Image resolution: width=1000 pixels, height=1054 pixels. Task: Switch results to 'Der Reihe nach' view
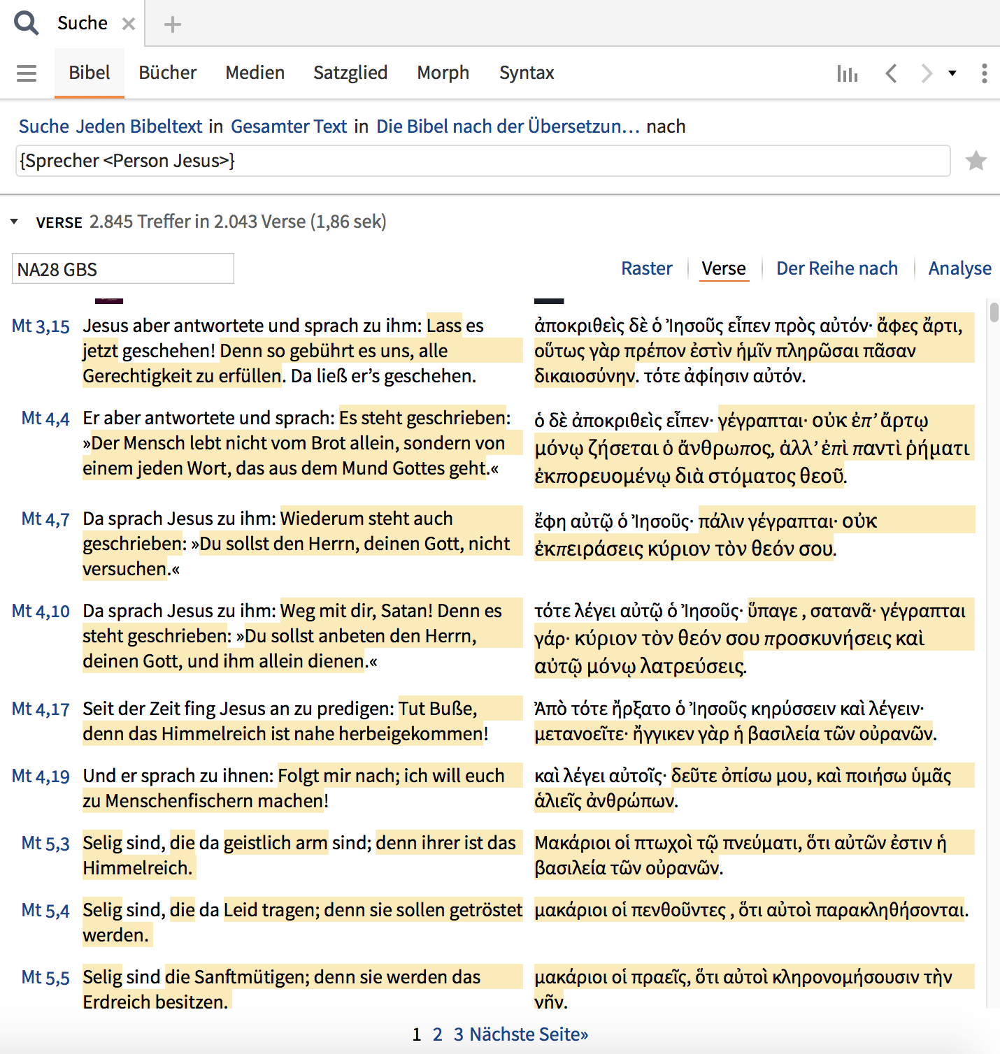[837, 268]
